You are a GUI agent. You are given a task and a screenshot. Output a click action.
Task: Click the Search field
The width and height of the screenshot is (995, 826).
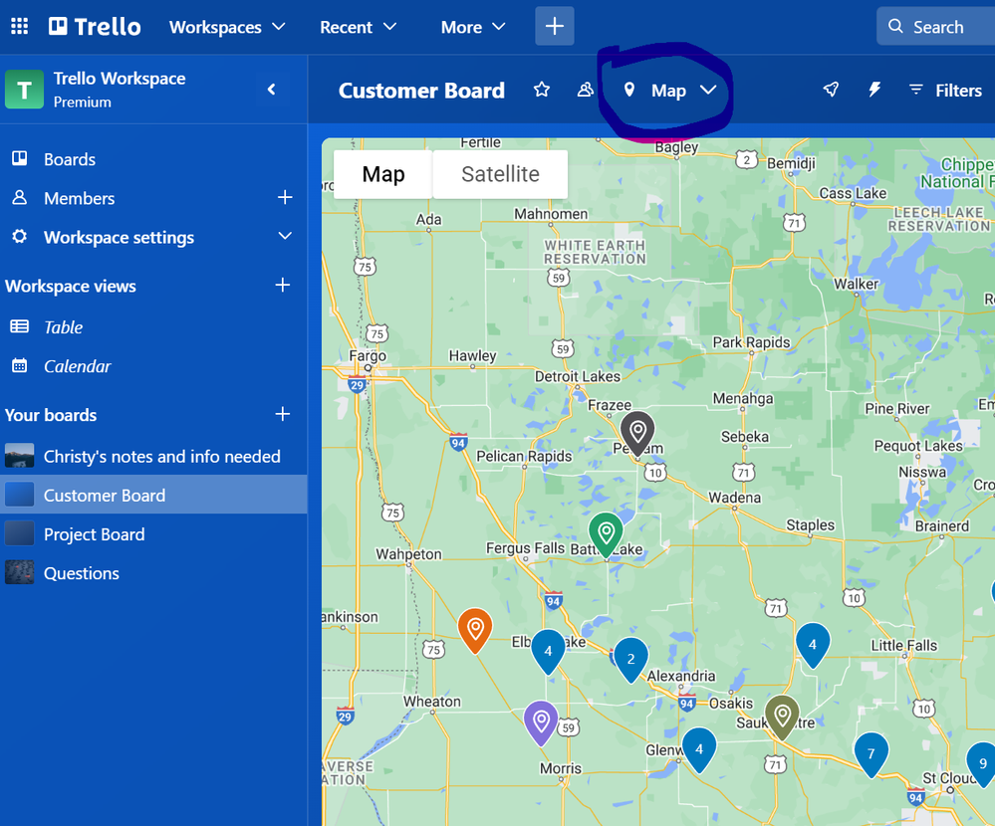(x=936, y=27)
